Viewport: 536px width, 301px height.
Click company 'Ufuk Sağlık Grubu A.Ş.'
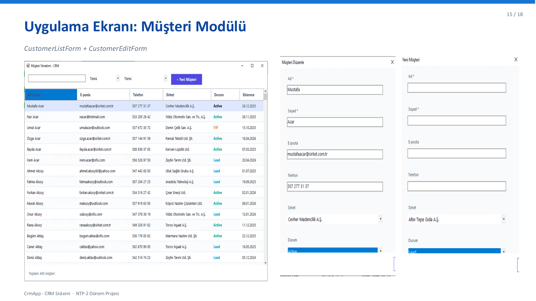click(180, 171)
